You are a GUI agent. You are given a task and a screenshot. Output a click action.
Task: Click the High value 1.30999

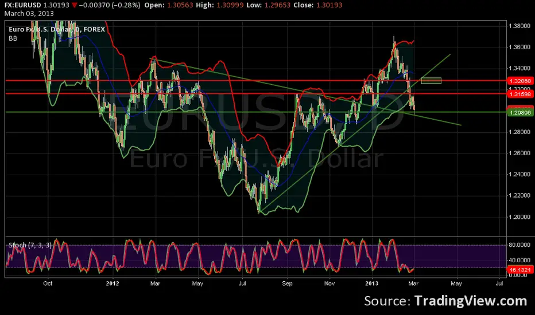point(230,5)
